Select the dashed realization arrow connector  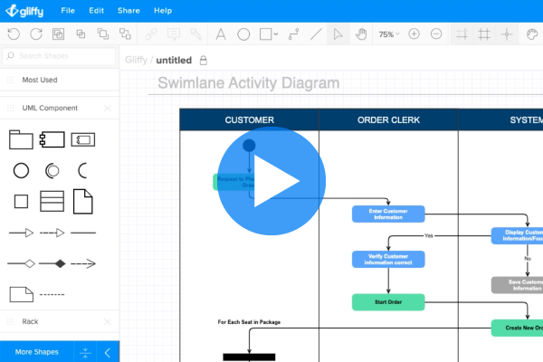pyautogui.click(x=52, y=233)
